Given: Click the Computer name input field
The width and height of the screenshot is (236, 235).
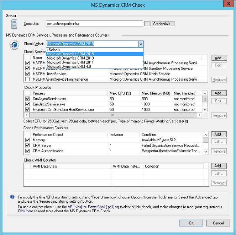Looking at the screenshot, I should [x=94, y=24].
